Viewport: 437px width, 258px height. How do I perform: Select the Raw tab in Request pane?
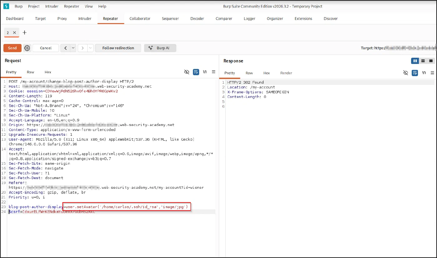coord(31,72)
